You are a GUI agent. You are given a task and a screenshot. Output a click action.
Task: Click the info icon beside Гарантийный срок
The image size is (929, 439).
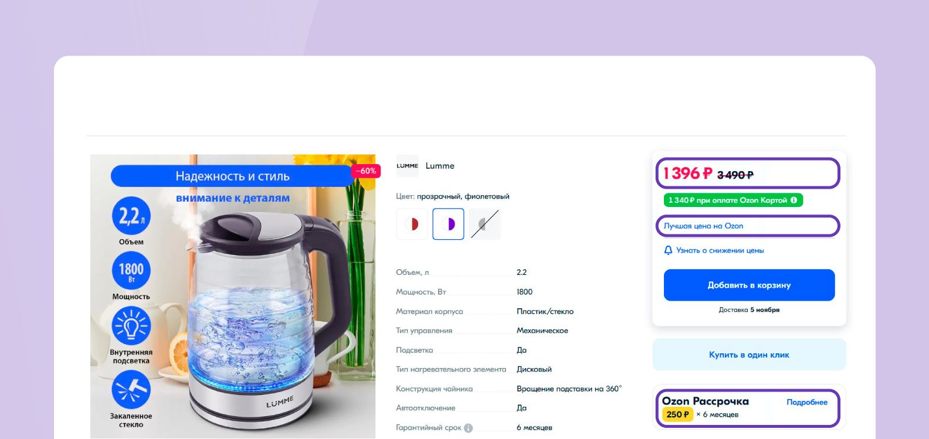468,428
